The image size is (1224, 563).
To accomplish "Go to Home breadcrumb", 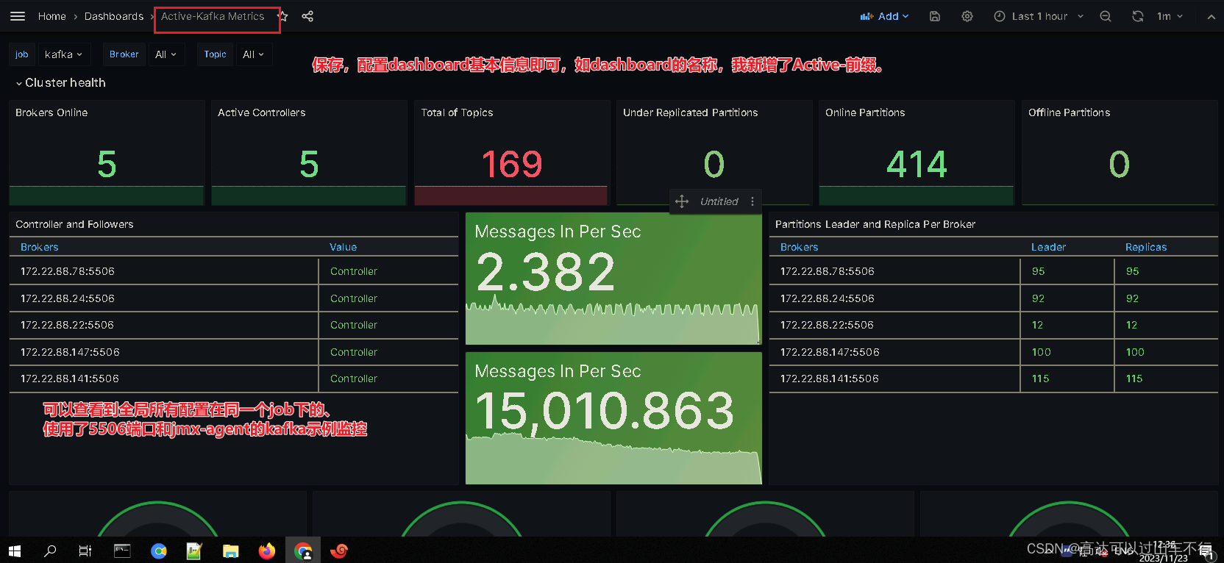I will click(51, 16).
